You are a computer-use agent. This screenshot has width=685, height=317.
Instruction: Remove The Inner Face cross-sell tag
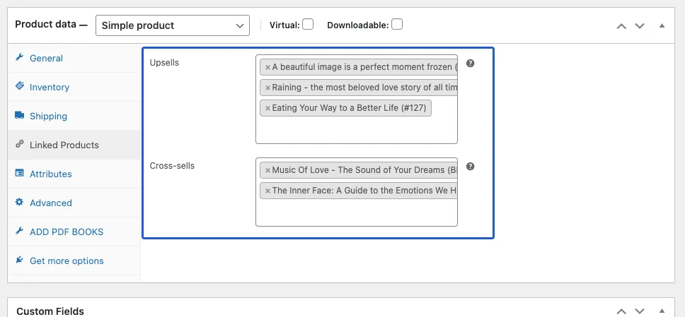coord(267,191)
